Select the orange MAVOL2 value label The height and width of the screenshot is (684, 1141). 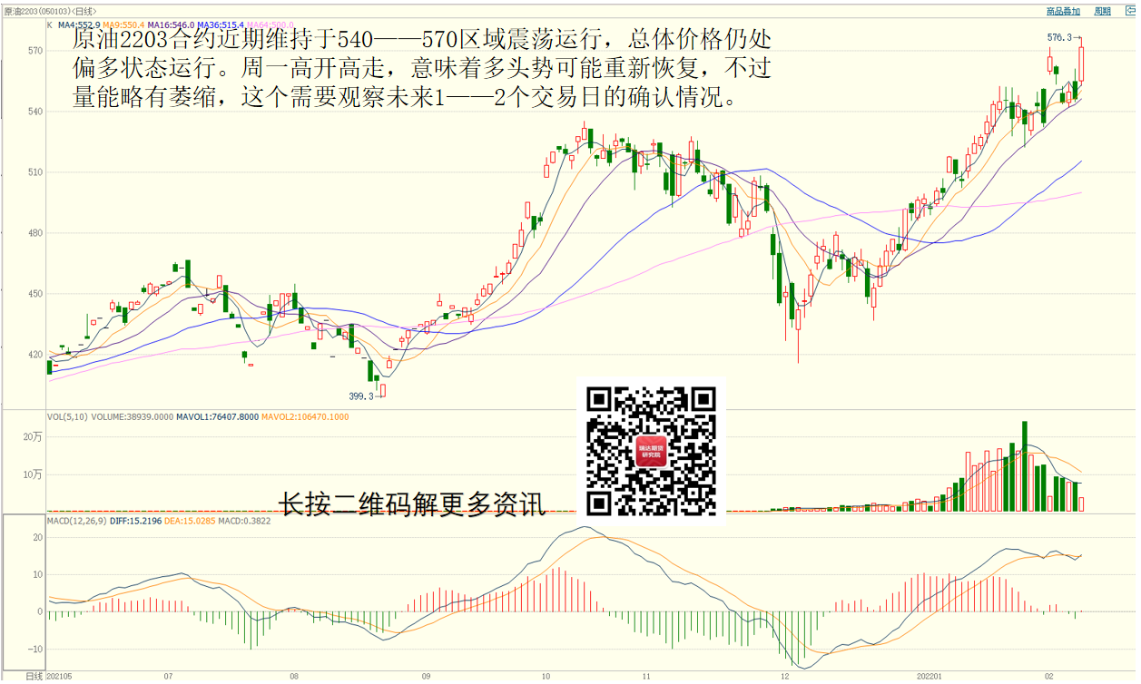click(304, 417)
